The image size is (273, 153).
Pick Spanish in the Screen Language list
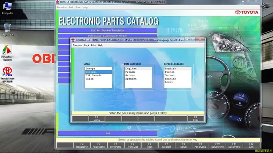[177, 79]
